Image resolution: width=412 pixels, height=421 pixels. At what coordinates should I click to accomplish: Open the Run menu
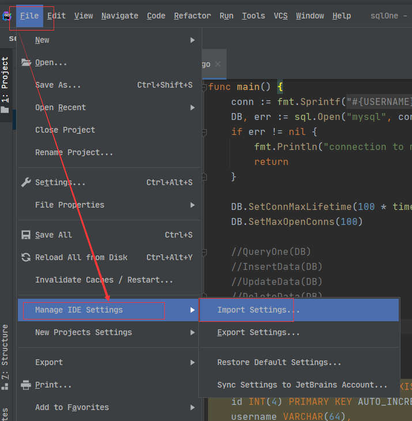(x=226, y=16)
